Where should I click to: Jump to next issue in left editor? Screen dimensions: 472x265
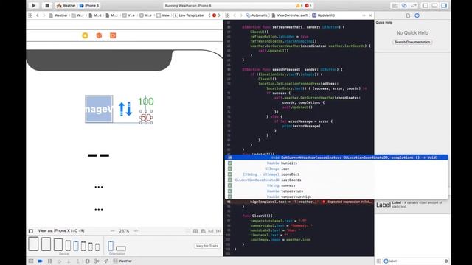pos(219,15)
